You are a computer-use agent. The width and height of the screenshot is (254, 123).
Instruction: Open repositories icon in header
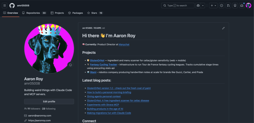(235, 5)
